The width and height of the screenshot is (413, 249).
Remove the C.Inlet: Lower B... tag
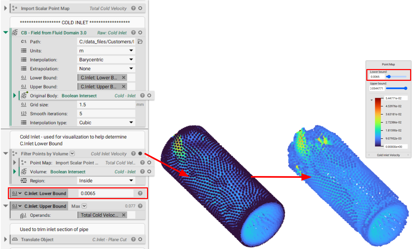[124, 78]
